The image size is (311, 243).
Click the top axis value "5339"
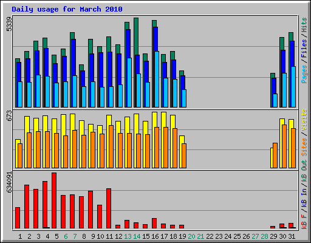pyautogui.click(x=9, y=24)
